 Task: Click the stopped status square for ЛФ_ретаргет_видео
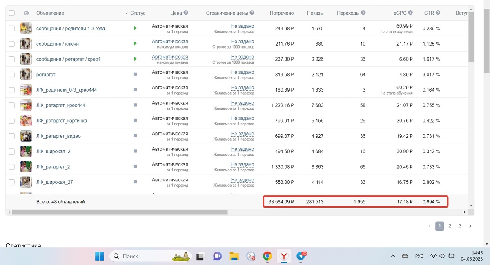[135, 136]
